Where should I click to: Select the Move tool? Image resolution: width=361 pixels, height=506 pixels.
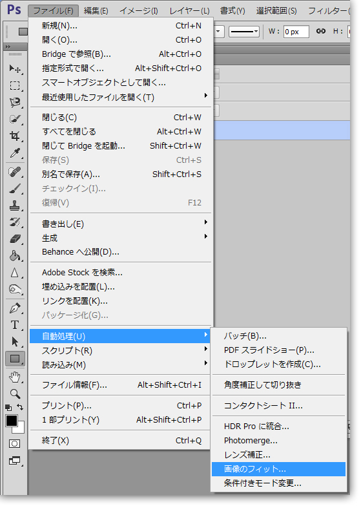(x=15, y=69)
